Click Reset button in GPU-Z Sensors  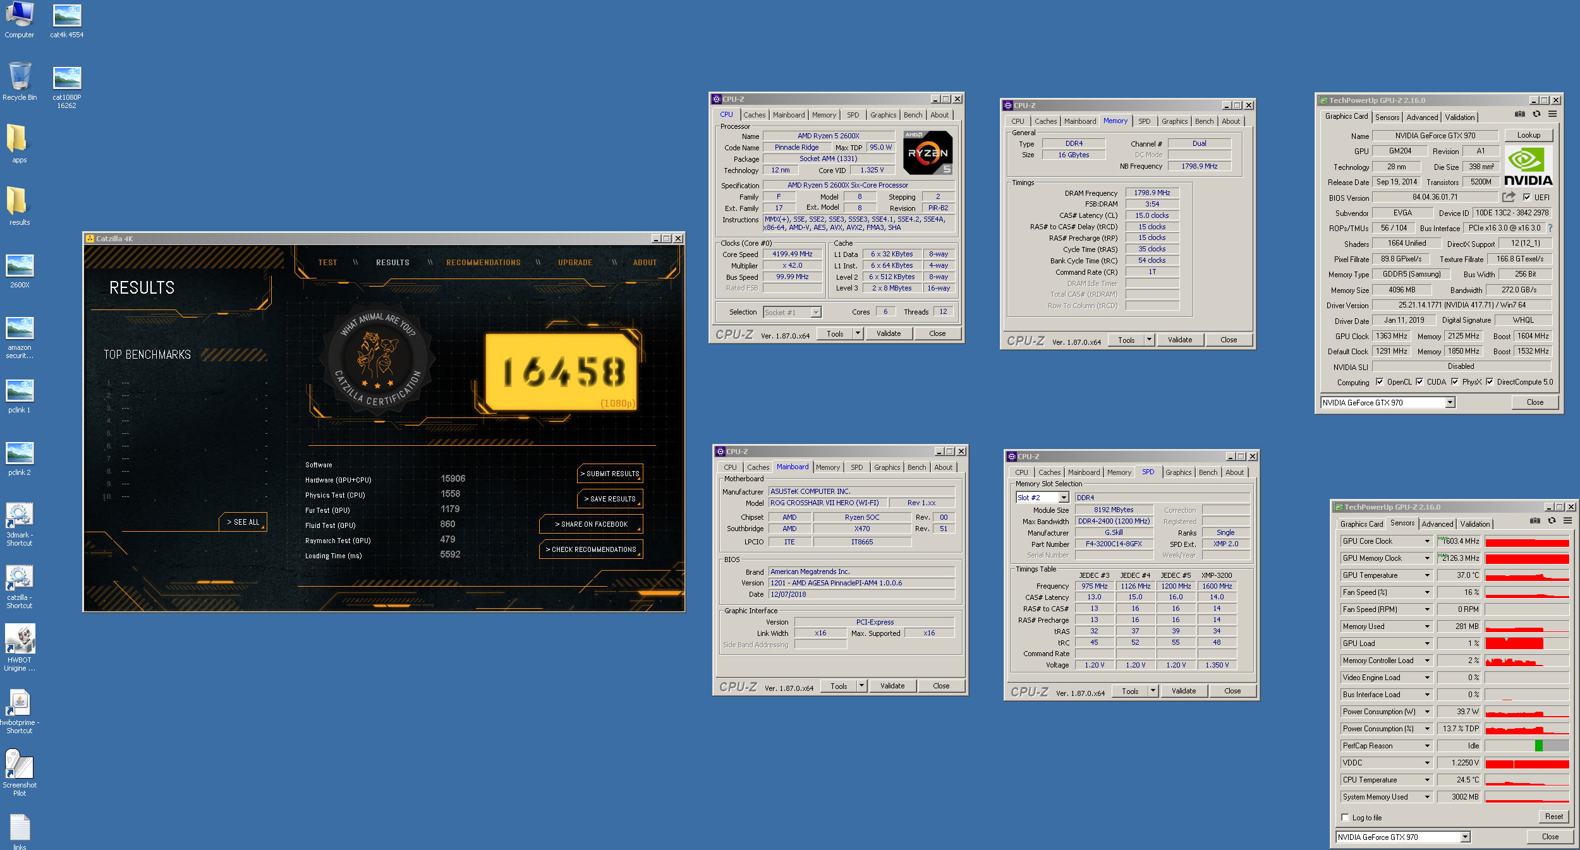pos(1553,817)
